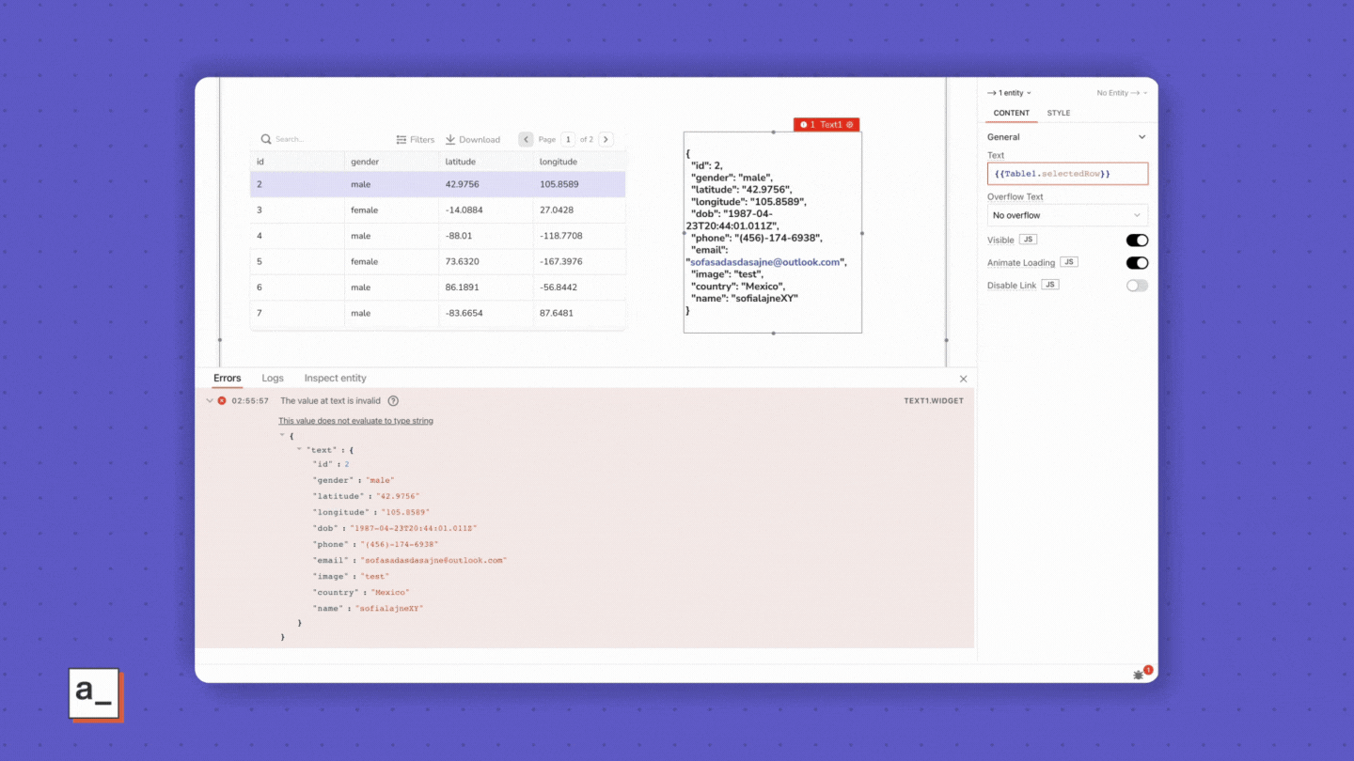Toggle JS mode for Visible property

point(1028,240)
